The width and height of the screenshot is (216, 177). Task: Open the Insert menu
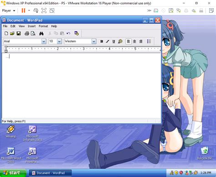point(31,26)
